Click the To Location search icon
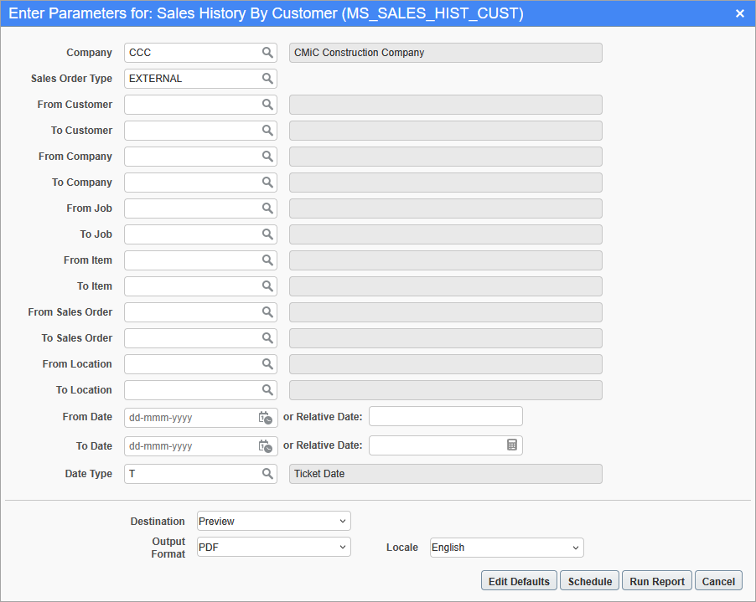Viewport: 756px width, 602px height. 267,390
